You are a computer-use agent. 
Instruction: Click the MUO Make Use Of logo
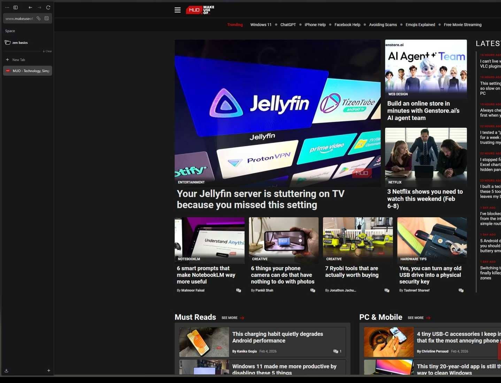point(200,10)
